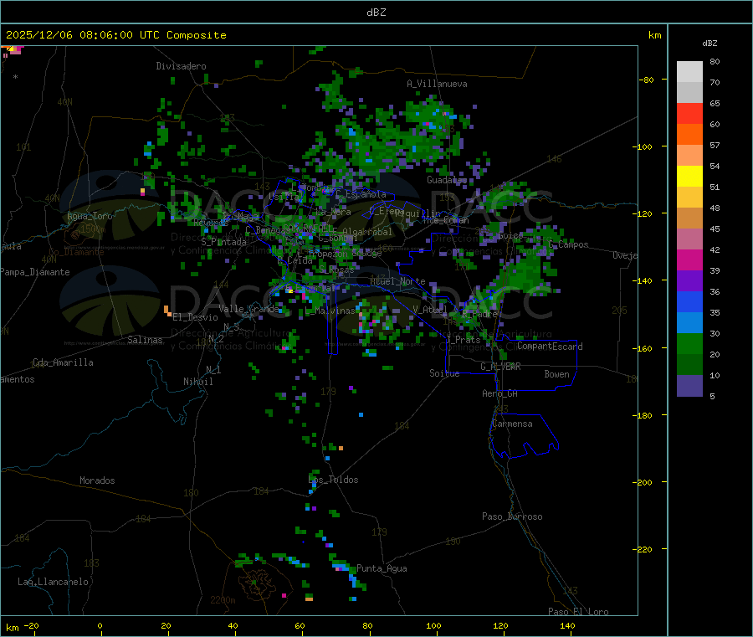Click the Divisadero location label
This screenshot has height=637, width=753.
click(181, 66)
